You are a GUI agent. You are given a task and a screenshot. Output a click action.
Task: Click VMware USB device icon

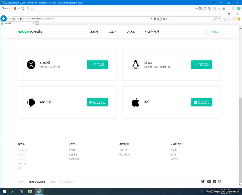224,8
